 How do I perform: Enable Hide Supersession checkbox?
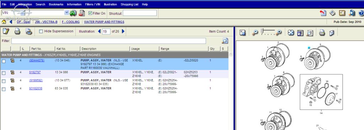pyautogui.click(x=41, y=31)
